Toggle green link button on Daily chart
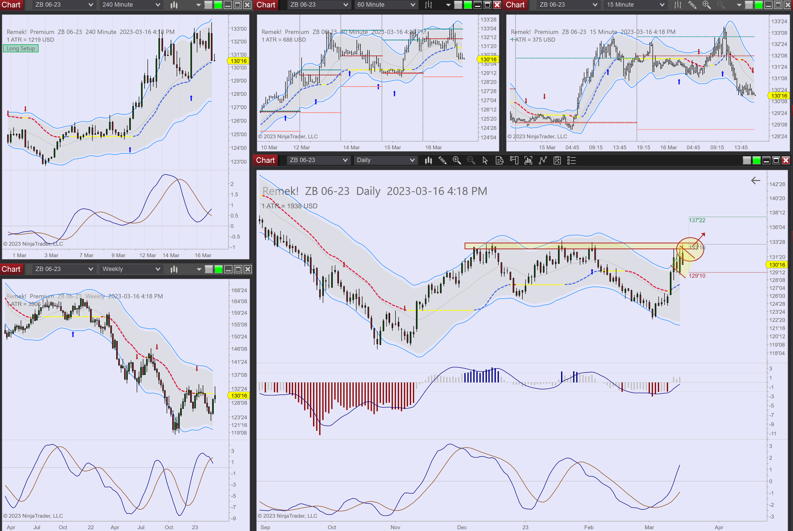Image resolution: width=793 pixels, height=531 pixels. 757,160
